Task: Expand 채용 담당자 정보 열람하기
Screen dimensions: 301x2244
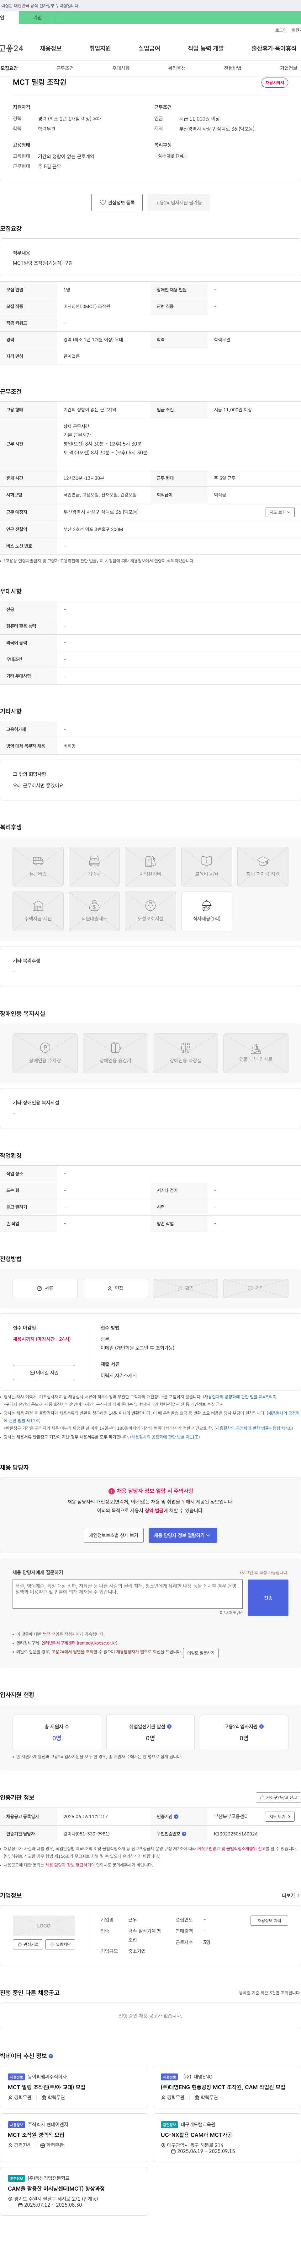Action: (183, 1535)
